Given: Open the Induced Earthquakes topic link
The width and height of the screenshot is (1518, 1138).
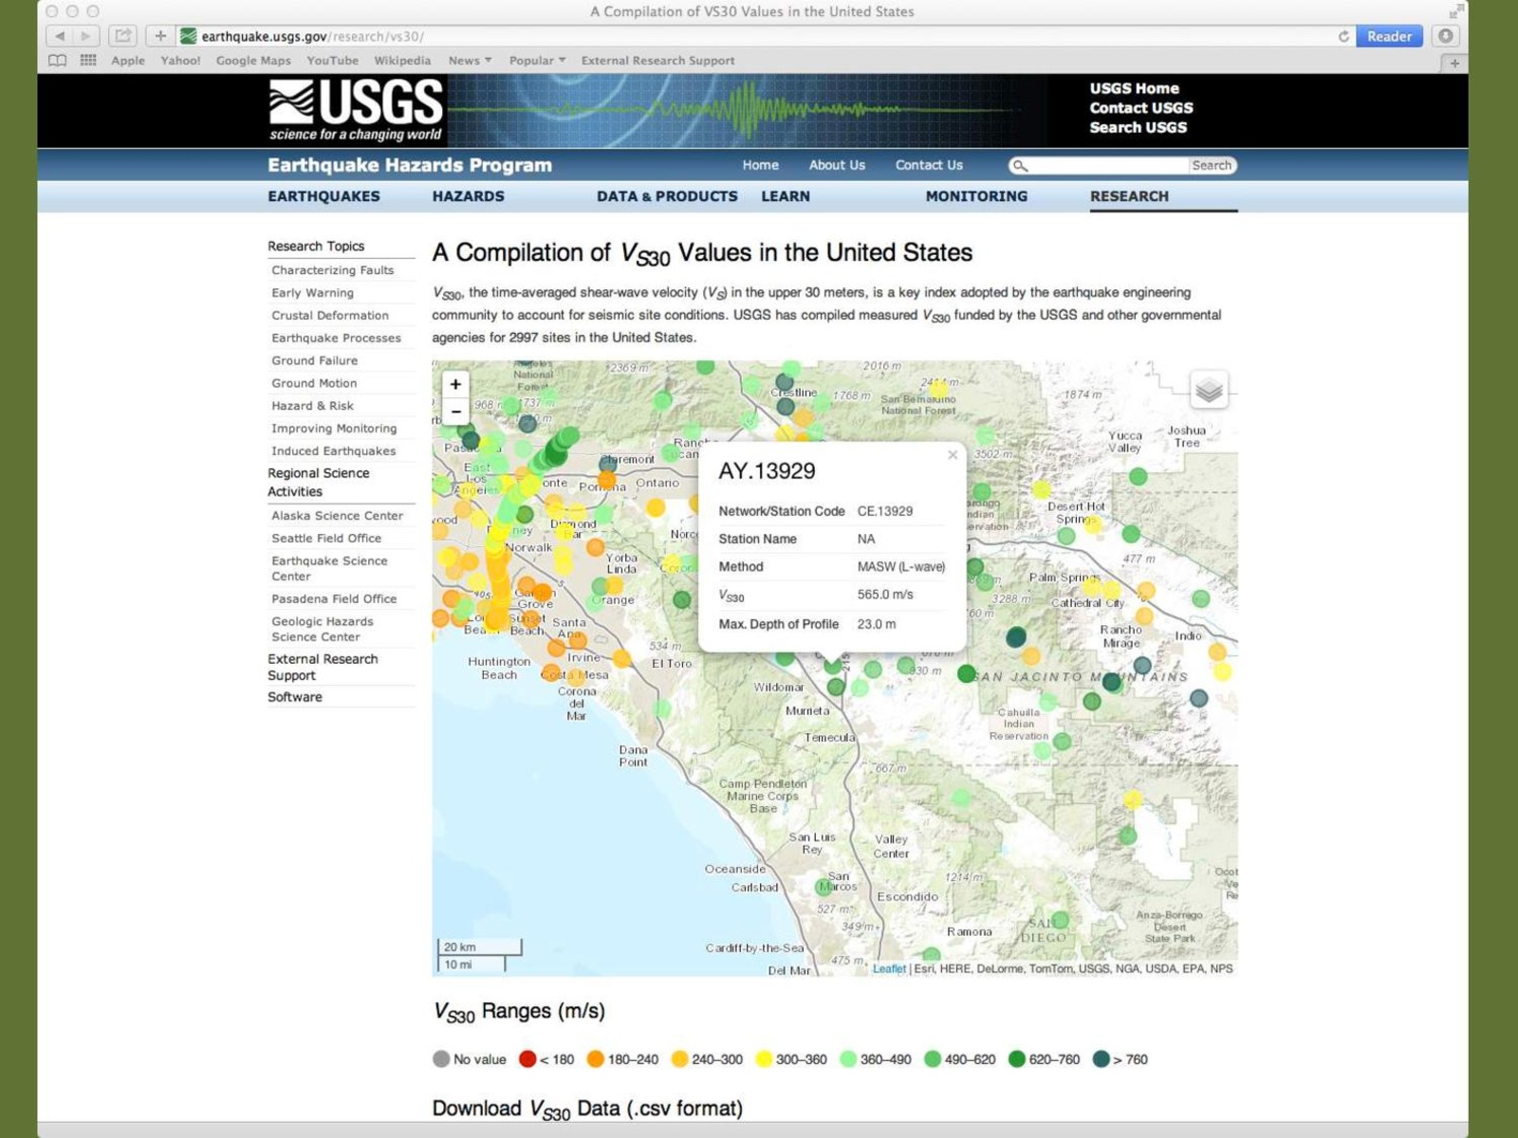Looking at the screenshot, I should click(333, 451).
